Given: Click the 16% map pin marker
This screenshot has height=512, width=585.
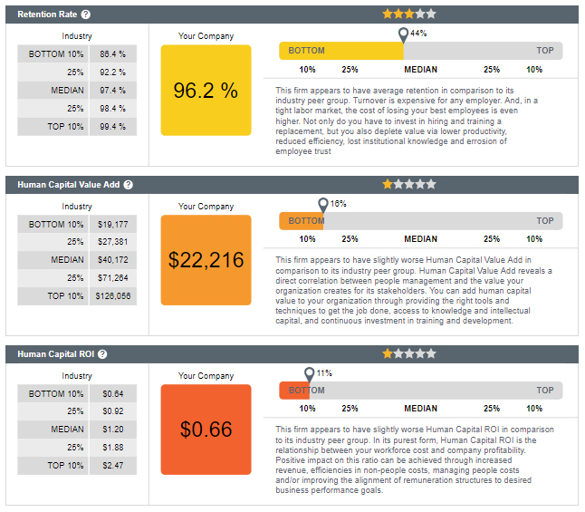Looking at the screenshot, I should [323, 206].
